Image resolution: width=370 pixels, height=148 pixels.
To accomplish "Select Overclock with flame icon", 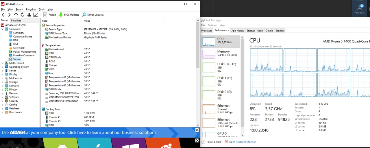I will (19, 48).
